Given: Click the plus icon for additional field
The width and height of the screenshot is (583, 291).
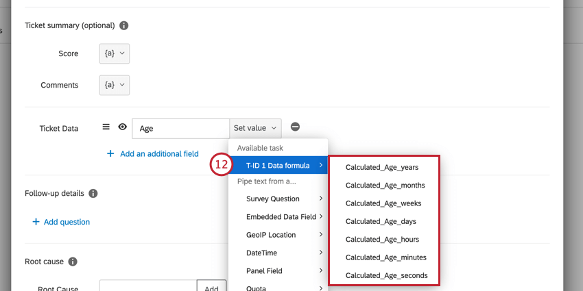Looking at the screenshot, I should (110, 154).
